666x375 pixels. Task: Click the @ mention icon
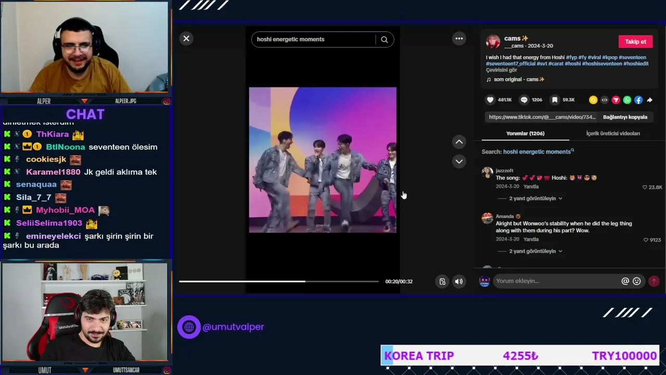click(x=625, y=281)
